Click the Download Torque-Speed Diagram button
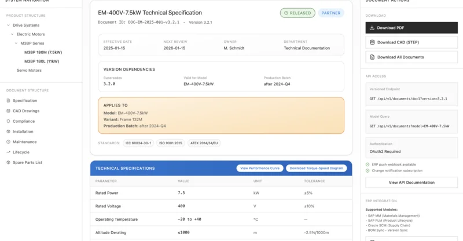The image size is (463, 241). click(x=316, y=168)
